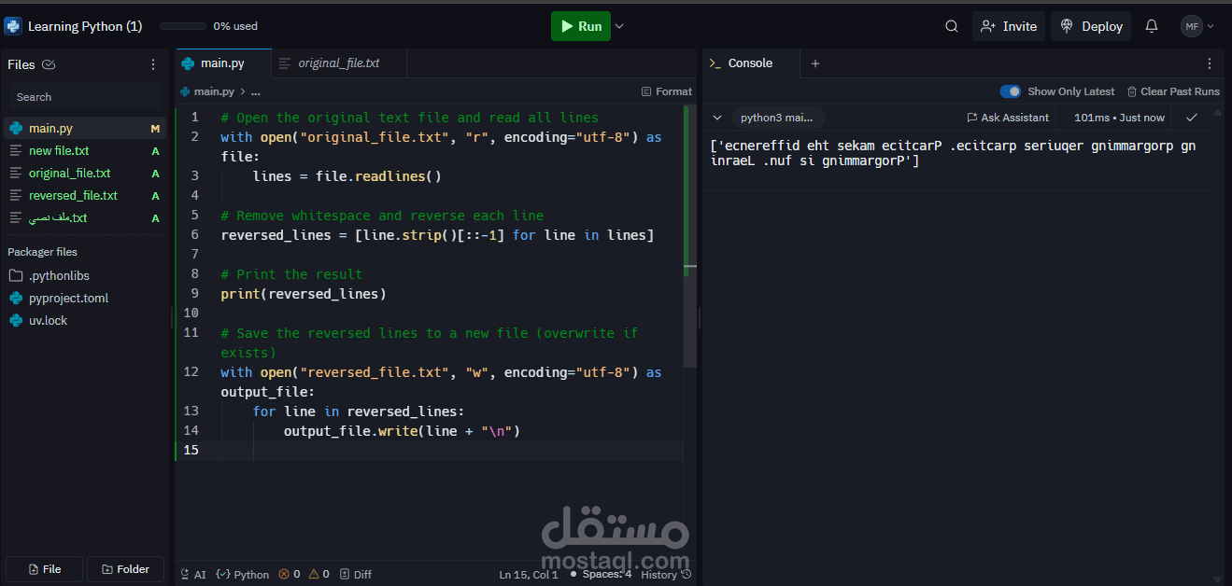Image resolution: width=1232 pixels, height=586 pixels.
Task: Click the print(reversed_lines) code line
Action: tap(304, 294)
